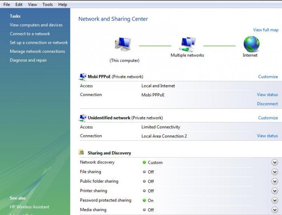Click the Tasks heading in sidebar
This screenshot has height=215, width=282.
15,16
